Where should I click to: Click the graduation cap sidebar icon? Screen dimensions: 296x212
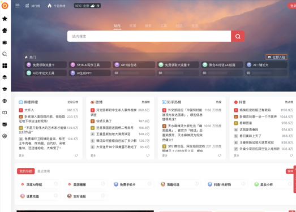pyautogui.click(x=5, y=89)
